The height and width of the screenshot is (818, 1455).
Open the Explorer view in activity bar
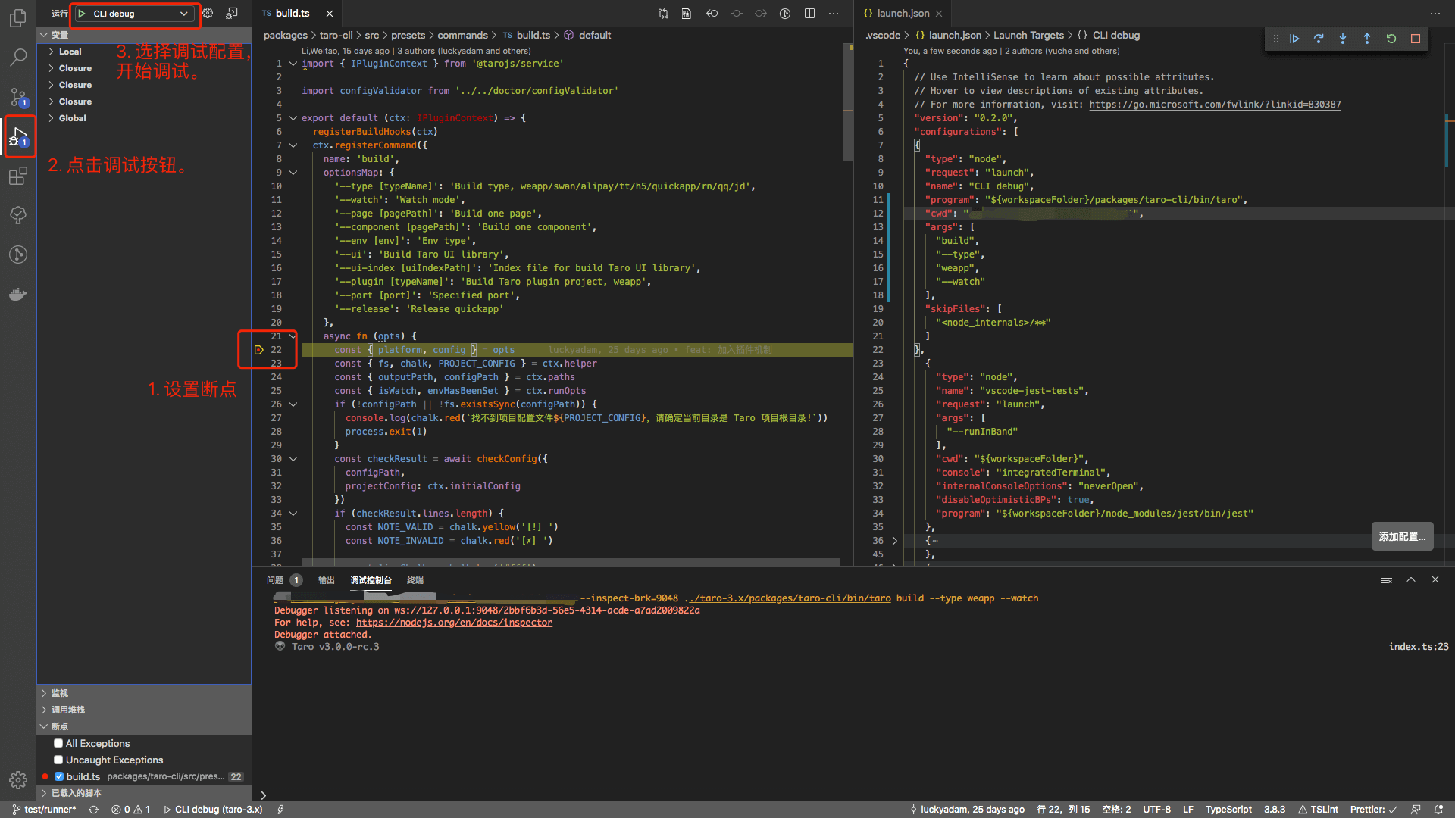(18, 18)
